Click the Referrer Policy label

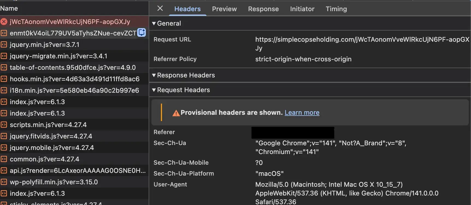pyautogui.click(x=175, y=59)
